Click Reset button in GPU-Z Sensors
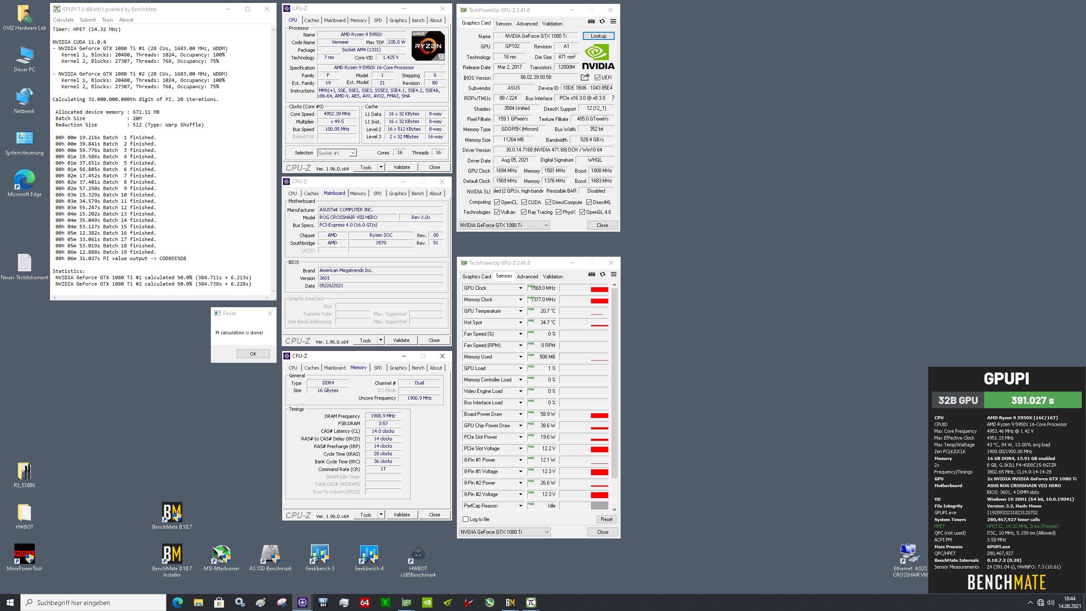1086x611 pixels. click(606, 519)
